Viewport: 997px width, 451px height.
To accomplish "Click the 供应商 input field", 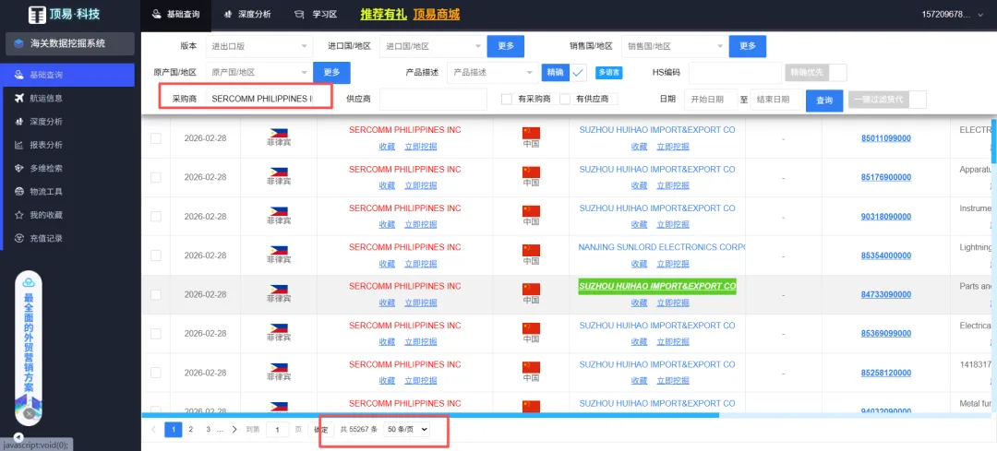I will [x=433, y=99].
